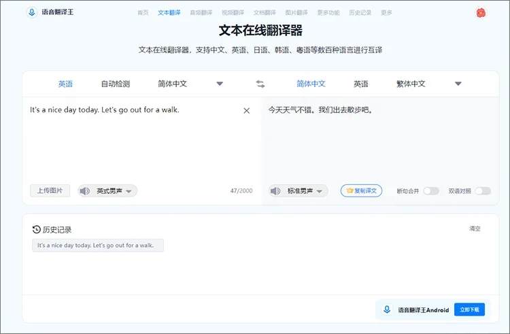Select 自动检测 source language
Image resolution: width=510 pixels, height=334 pixels.
pos(116,84)
